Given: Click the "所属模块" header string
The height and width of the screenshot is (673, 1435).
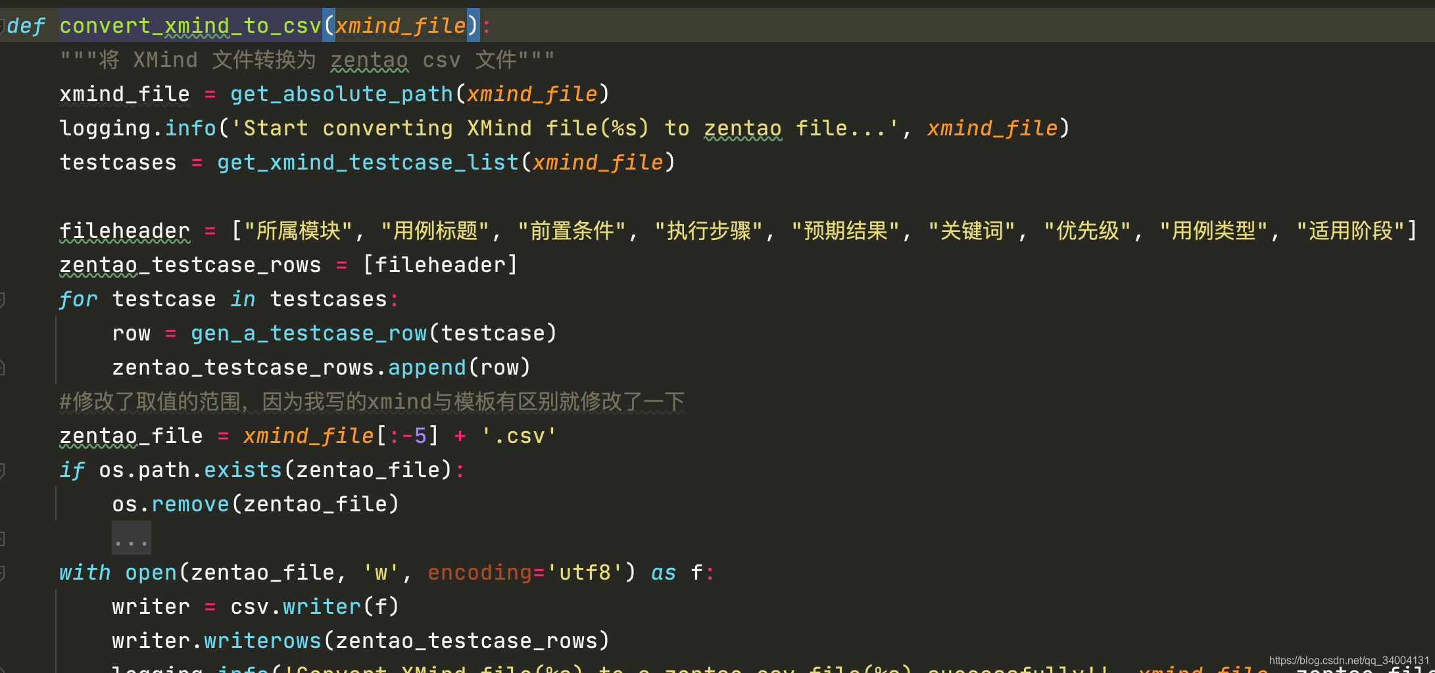Looking at the screenshot, I should point(298,231).
